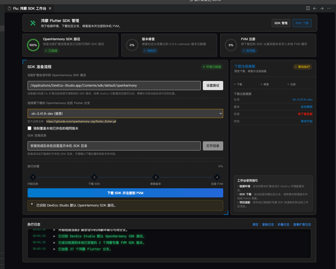Open the oh-3.41.9-dev branch dropdown

(x=125, y=113)
